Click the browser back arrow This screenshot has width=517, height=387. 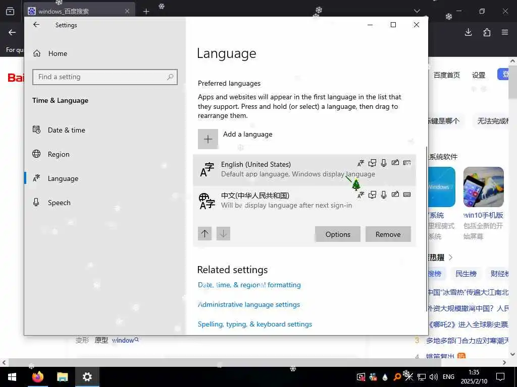(12, 32)
